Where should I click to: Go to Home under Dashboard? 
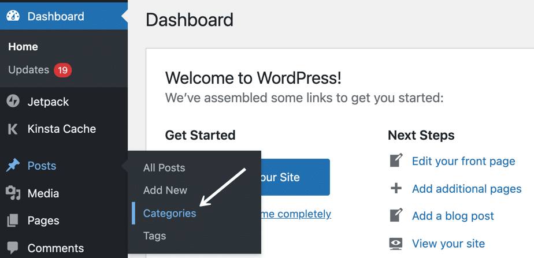pyautogui.click(x=23, y=47)
